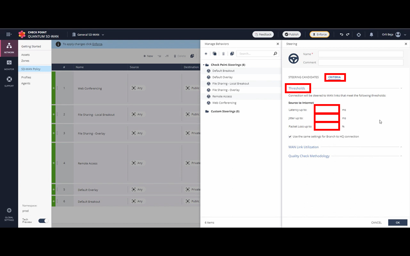
Task: Click the large steering wheel icon
Action: (294, 58)
